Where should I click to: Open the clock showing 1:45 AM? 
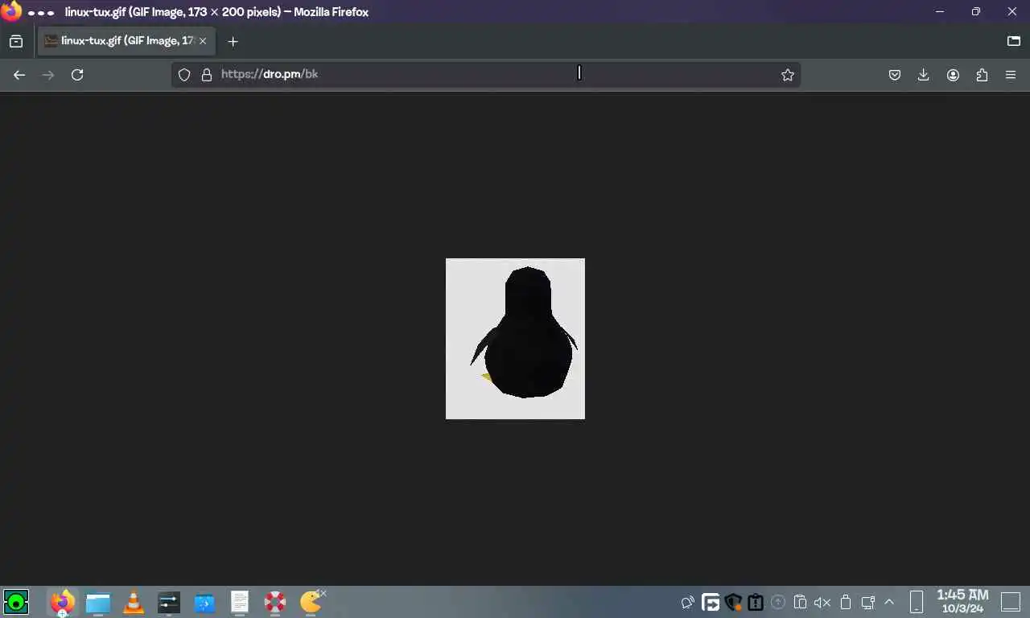coord(962,602)
